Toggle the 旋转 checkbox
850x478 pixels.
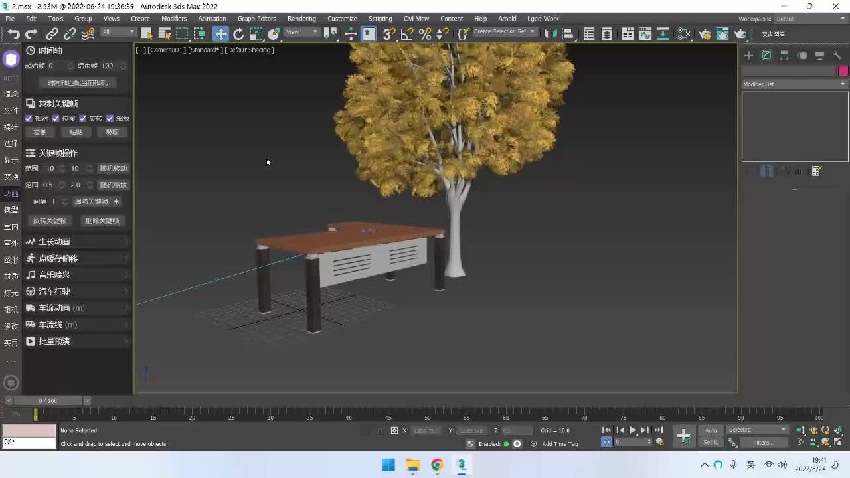click(x=82, y=118)
